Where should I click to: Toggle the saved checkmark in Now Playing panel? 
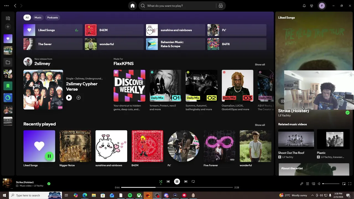pyautogui.click(x=347, y=112)
